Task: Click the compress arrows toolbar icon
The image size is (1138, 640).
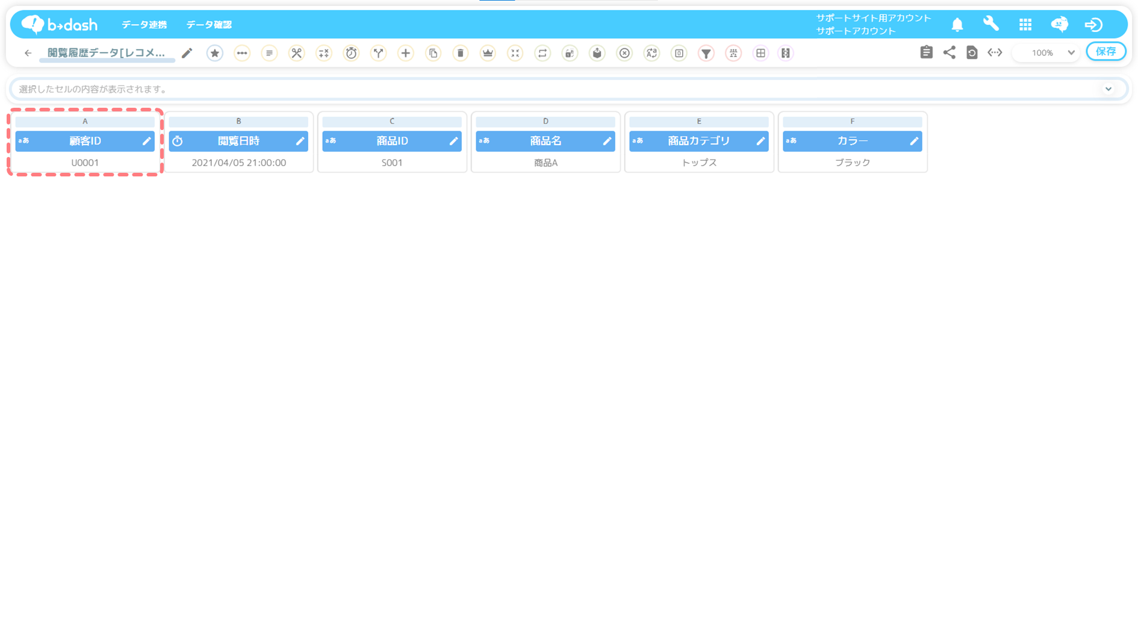Action: point(515,53)
